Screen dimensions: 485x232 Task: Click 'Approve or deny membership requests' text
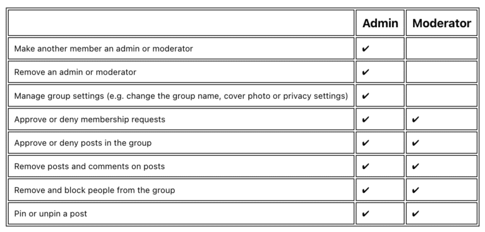(x=90, y=120)
